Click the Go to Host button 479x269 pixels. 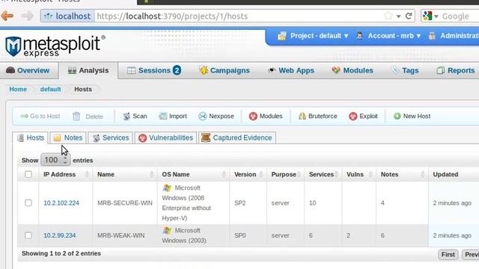40,117
